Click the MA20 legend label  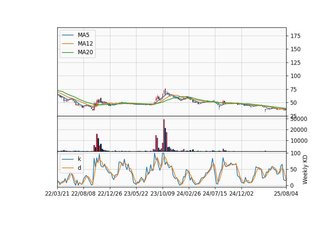[85, 52]
